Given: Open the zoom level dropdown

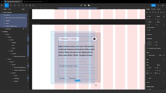Looking at the screenshot, I should [x=163, y=5].
